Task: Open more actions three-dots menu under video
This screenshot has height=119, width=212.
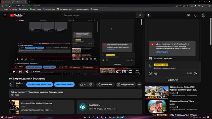Action: pos(139,85)
